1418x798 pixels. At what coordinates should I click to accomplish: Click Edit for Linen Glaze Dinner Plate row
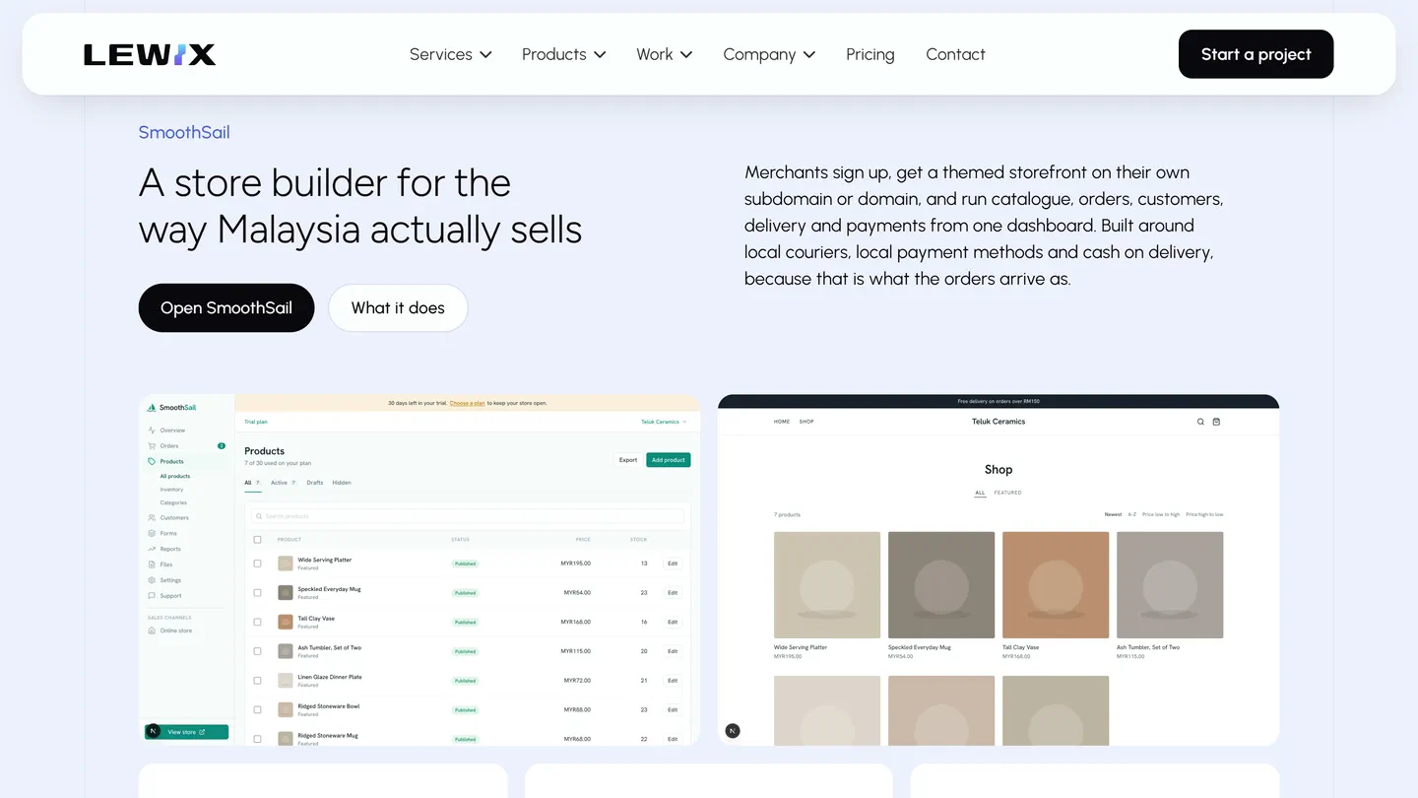pos(673,681)
